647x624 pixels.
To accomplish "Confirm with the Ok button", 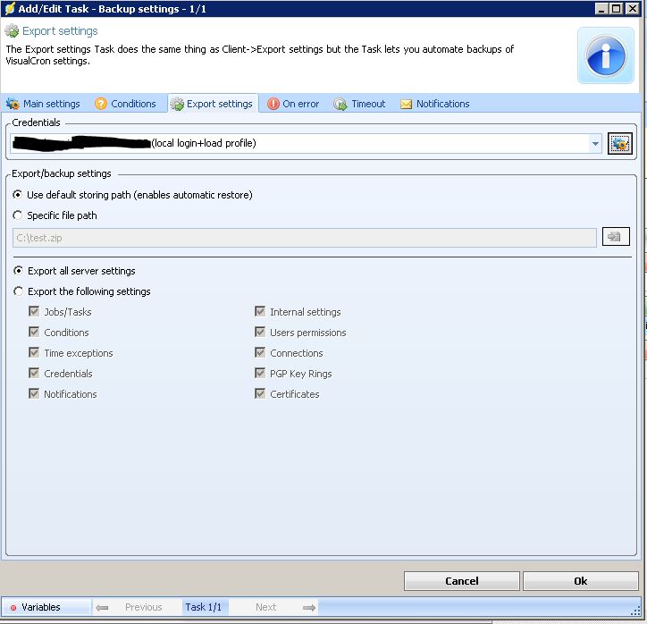I will click(x=580, y=581).
